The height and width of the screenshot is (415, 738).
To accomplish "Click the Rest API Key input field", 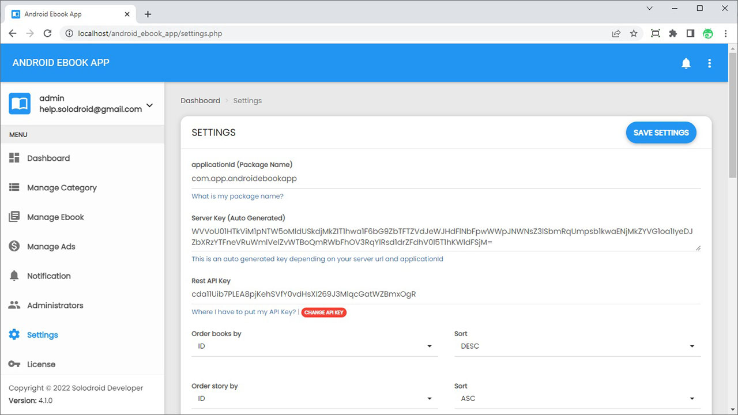I will pos(446,294).
